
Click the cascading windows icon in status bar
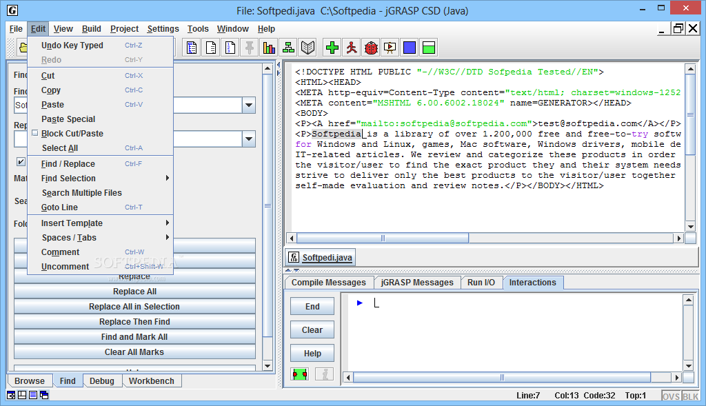click(x=44, y=395)
